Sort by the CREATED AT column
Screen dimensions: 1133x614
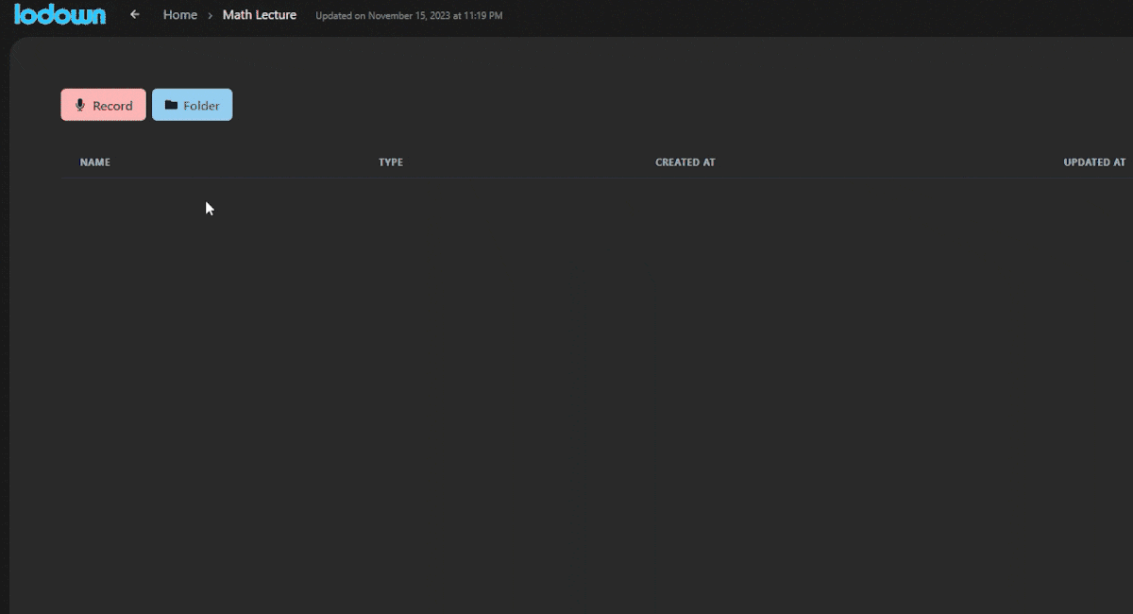[x=685, y=162]
